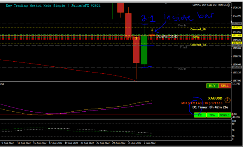This screenshot has width=243, height=147.
Task: Click the 25 Aug 2022 date label
Action: tap(103, 143)
